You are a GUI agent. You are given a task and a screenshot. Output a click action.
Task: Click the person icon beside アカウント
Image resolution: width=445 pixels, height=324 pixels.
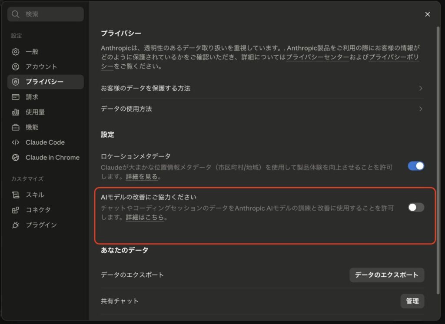(16, 67)
